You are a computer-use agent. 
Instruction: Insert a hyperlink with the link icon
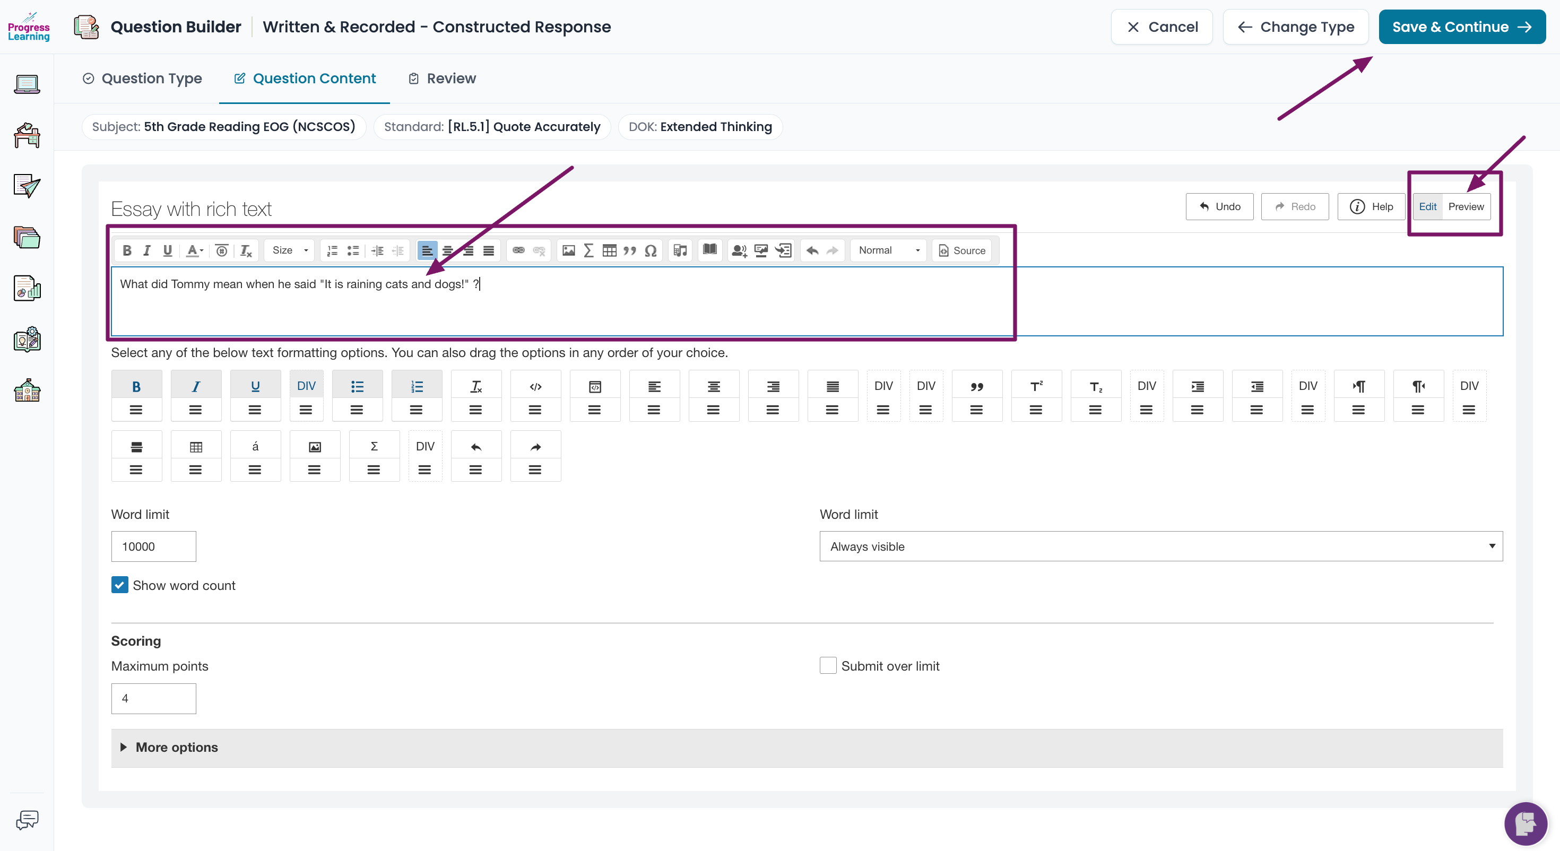click(x=518, y=250)
